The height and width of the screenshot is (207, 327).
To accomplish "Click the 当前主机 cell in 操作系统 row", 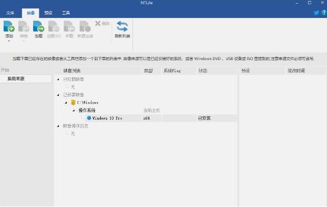I will click(x=151, y=110).
